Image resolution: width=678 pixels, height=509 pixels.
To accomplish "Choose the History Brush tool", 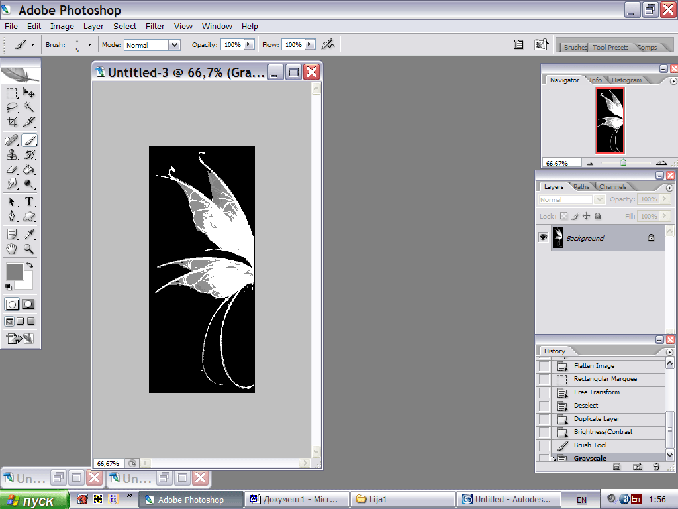I will [x=29, y=155].
